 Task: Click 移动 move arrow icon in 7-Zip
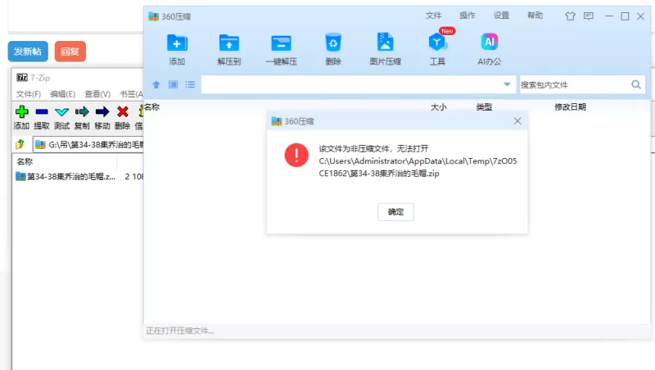[102, 111]
